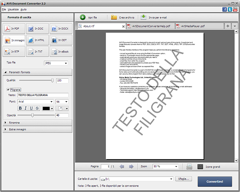Click Apri file green plus icon
This screenshot has height=192, width=240.
click(x=83, y=17)
